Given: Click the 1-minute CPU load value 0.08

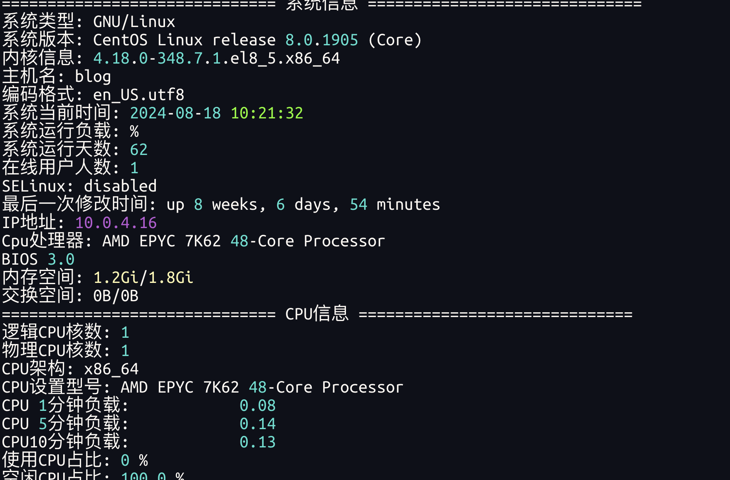Looking at the screenshot, I should pos(258,406).
